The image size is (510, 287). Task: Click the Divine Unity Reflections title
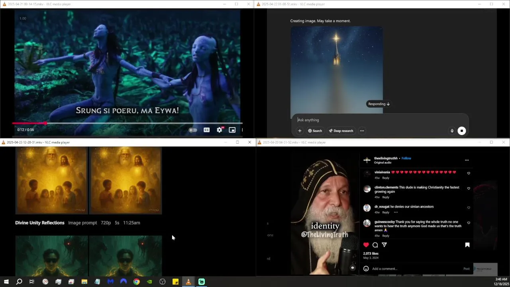40,223
